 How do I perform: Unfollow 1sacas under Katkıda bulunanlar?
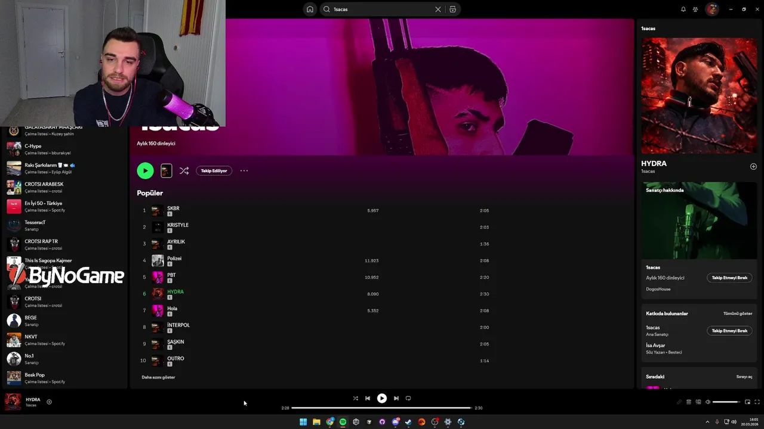tap(729, 331)
